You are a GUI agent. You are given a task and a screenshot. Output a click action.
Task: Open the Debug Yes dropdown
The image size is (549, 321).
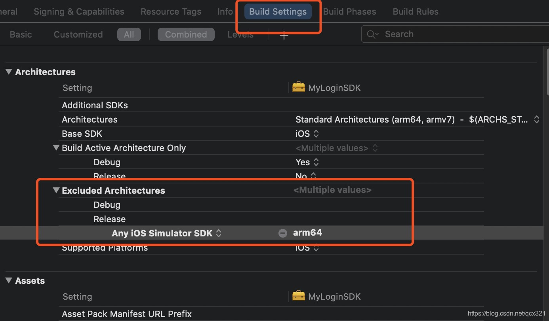pos(316,162)
